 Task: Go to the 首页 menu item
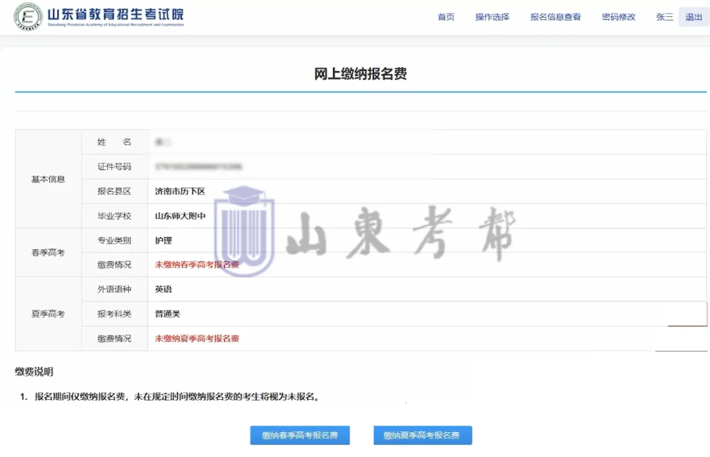446,17
